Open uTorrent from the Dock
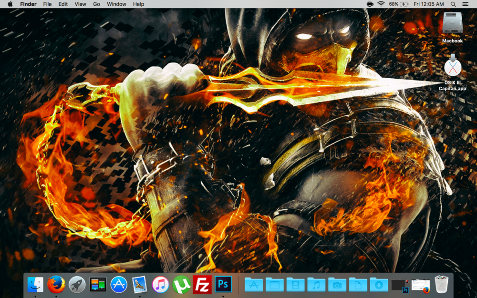The height and width of the screenshot is (298, 477). point(182,285)
